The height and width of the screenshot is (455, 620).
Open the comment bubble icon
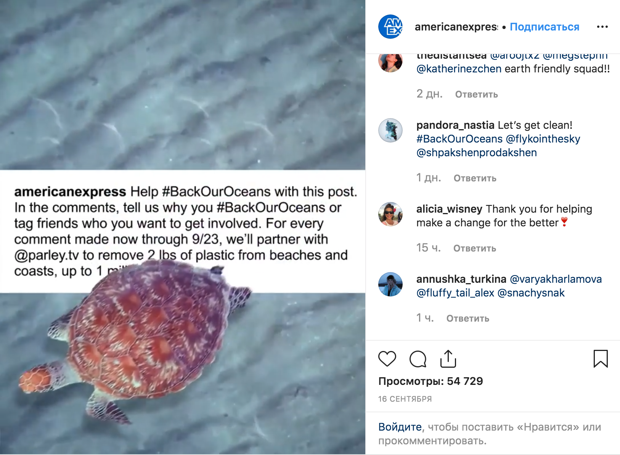(418, 359)
